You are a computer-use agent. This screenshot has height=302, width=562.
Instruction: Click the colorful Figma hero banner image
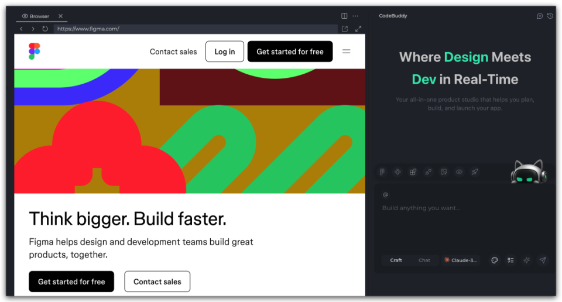[190, 131]
